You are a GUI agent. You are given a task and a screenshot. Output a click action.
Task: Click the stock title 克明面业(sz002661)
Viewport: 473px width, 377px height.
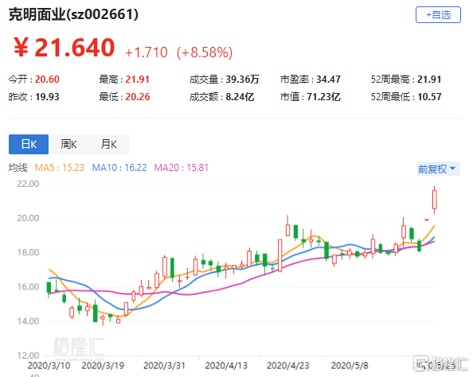[73, 14]
